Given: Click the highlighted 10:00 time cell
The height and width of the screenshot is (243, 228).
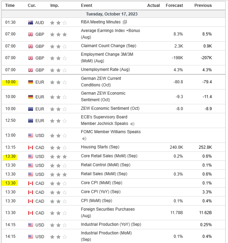Looking at the screenshot, I should click(10, 82).
